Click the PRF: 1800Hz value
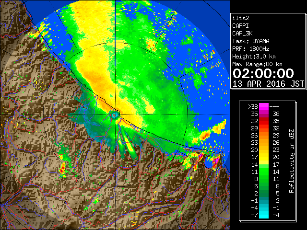 tap(251, 49)
